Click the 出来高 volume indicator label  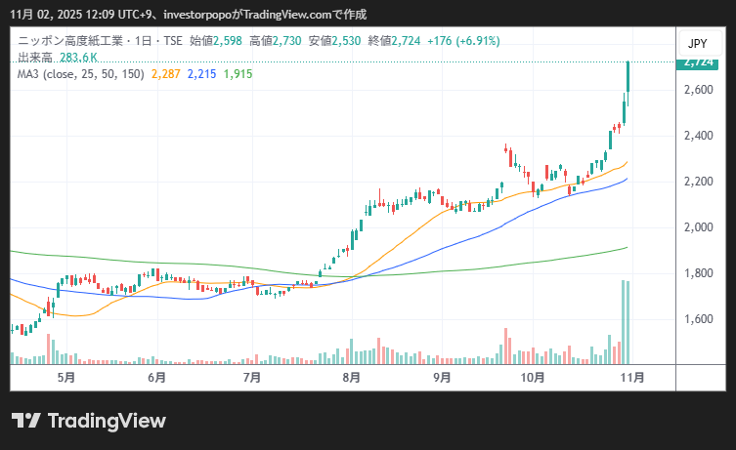click(x=34, y=58)
